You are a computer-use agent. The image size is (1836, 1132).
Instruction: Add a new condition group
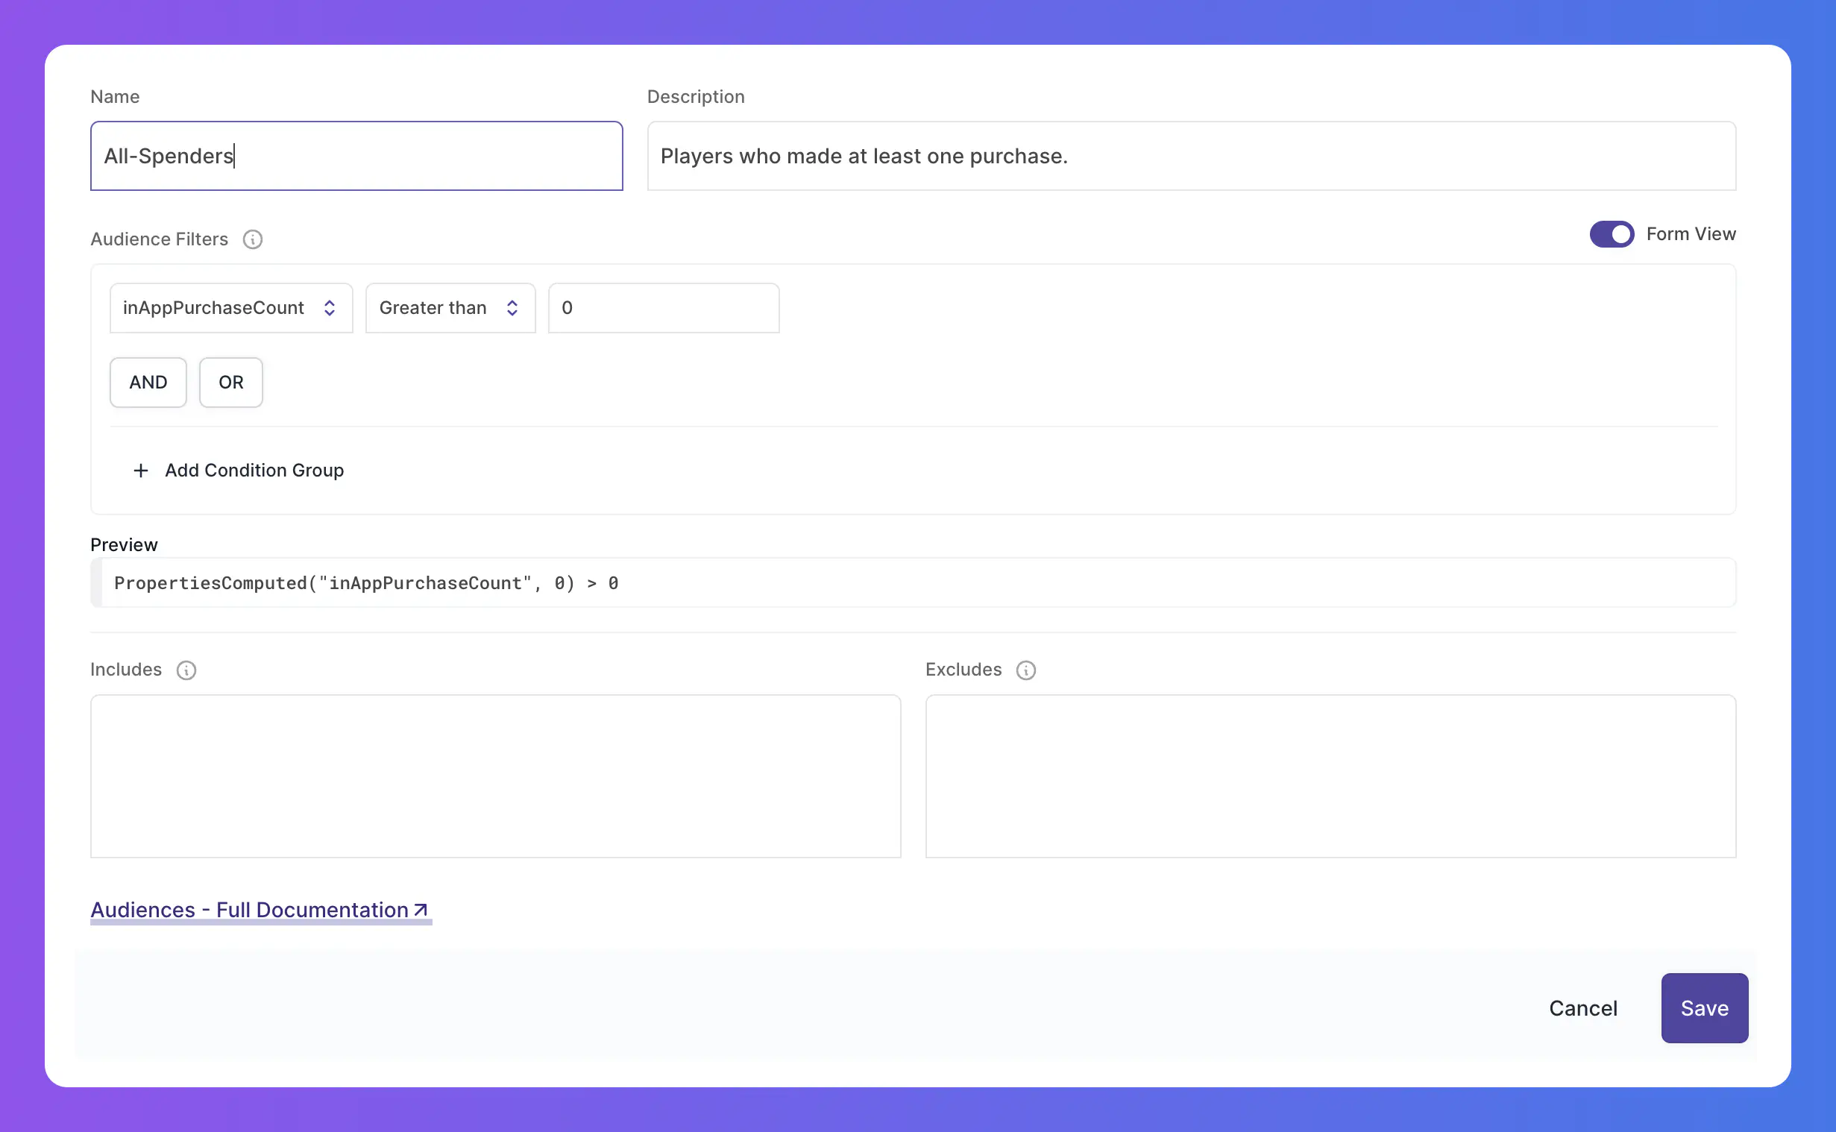[236, 468]
